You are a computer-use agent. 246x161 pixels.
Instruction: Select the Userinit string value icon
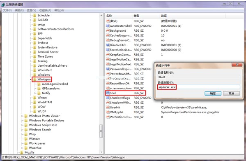click(108, 107)
